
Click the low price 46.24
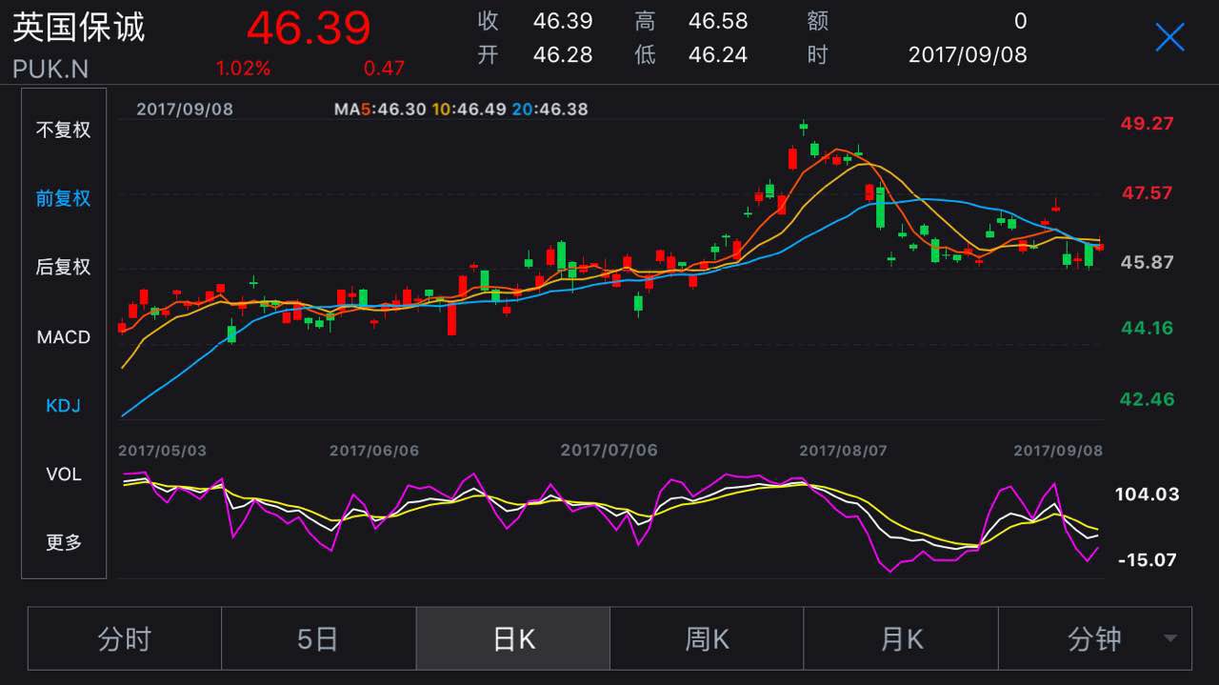point(718,55)
